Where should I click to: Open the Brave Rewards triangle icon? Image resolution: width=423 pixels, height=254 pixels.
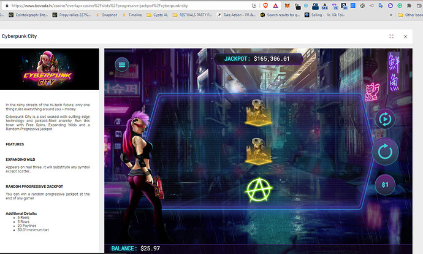(x=275, y=6)
